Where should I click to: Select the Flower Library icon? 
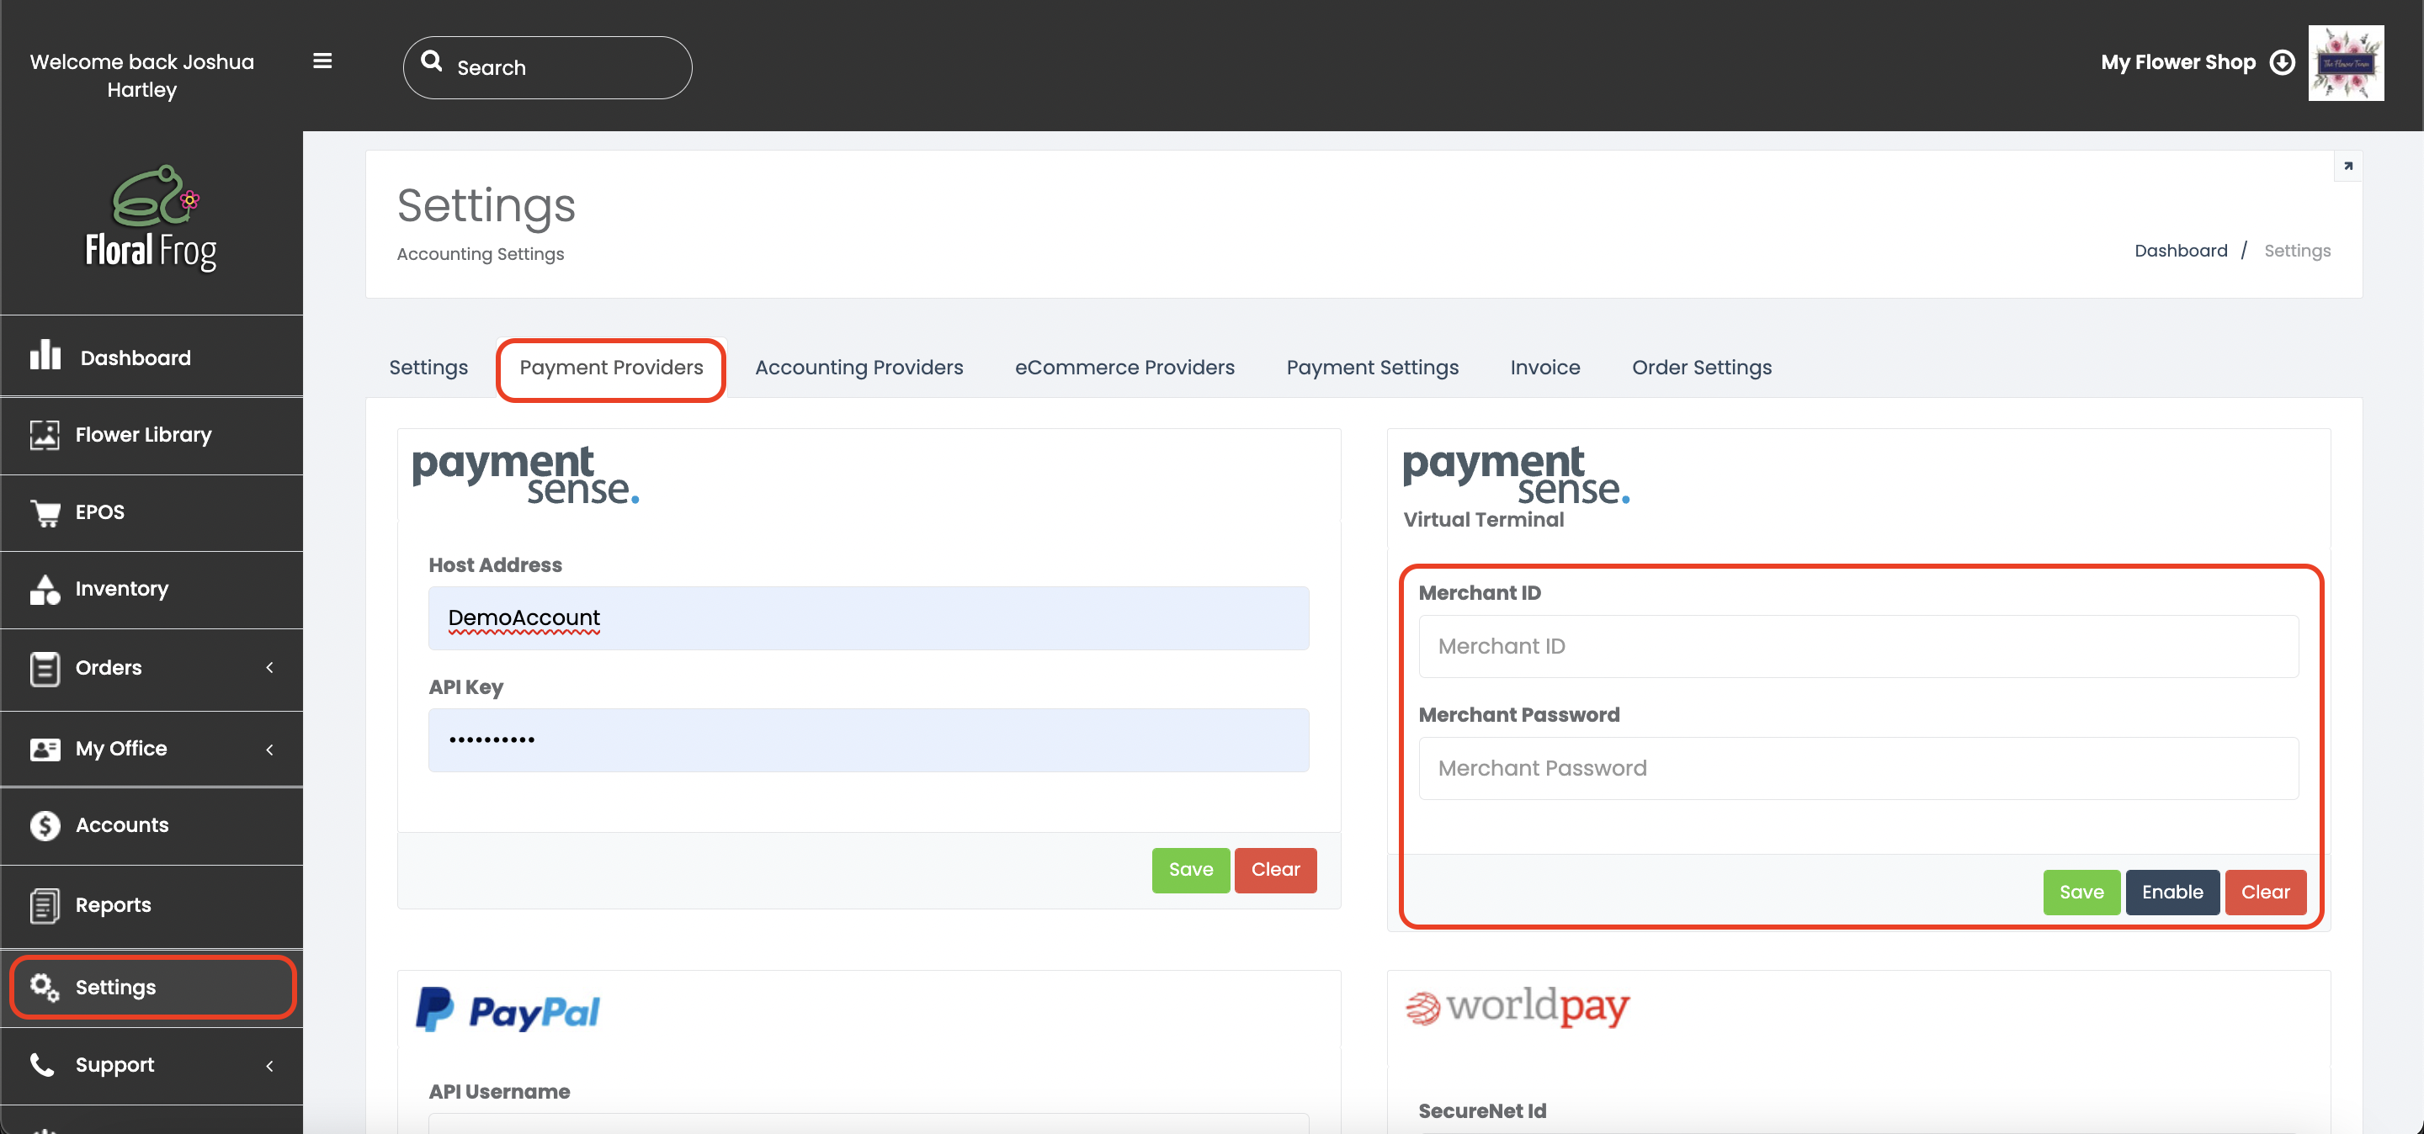[x=45, y=434]
